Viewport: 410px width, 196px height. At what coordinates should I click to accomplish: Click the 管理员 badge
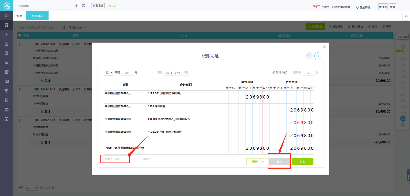383,7
